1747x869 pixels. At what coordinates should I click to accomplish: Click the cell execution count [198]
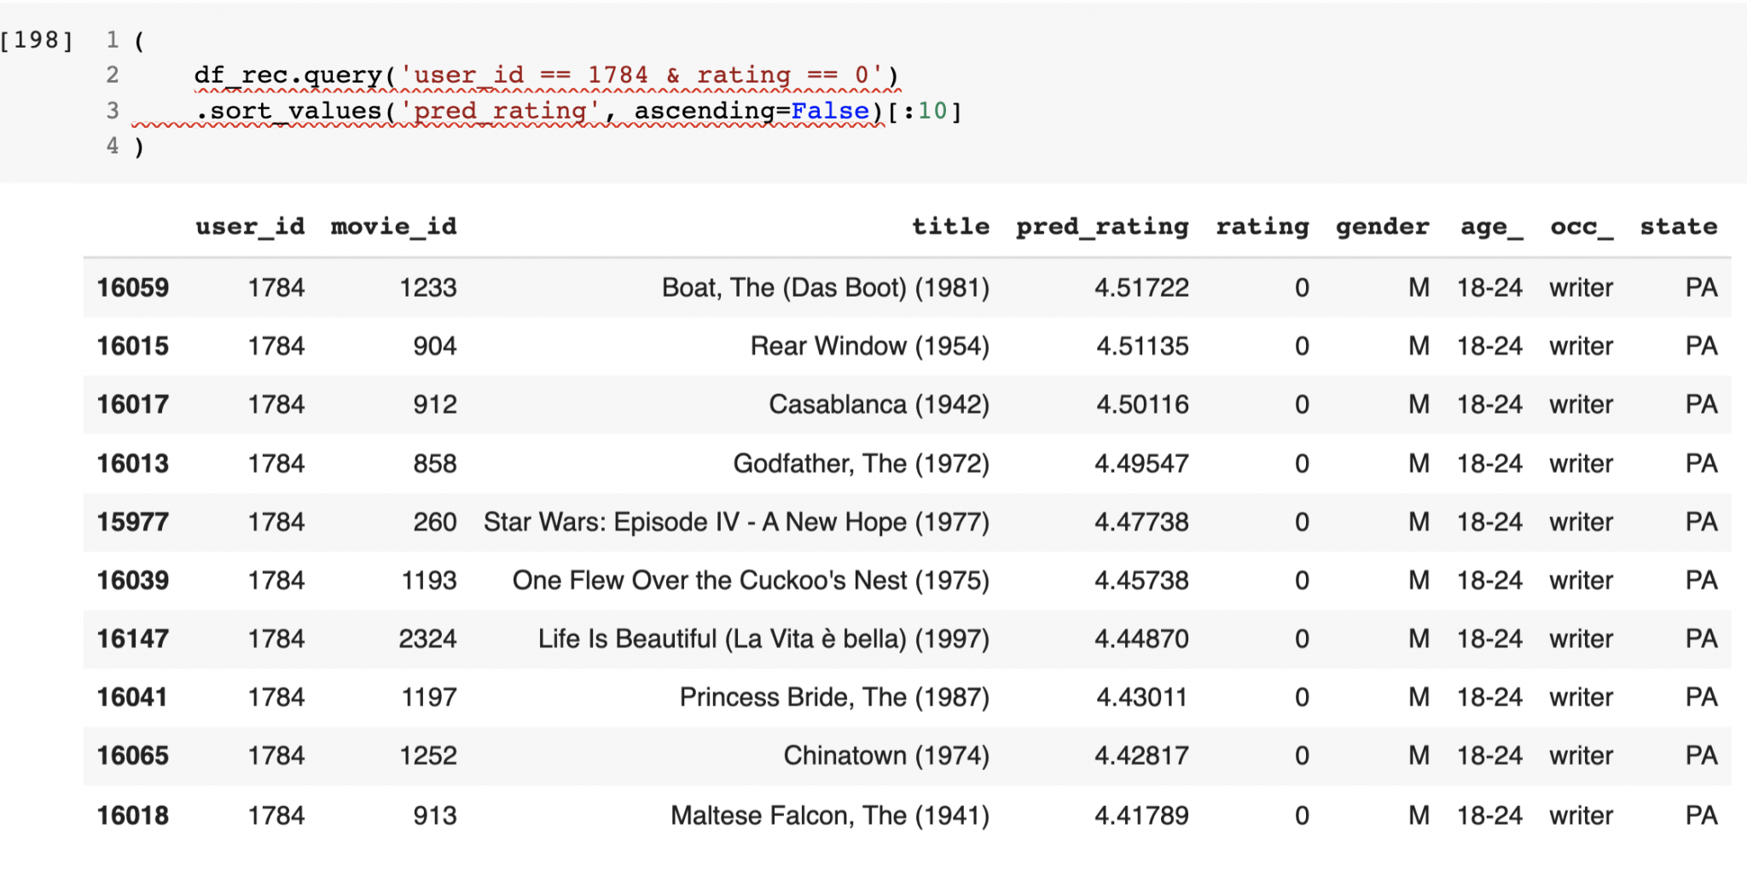(38, 40)
